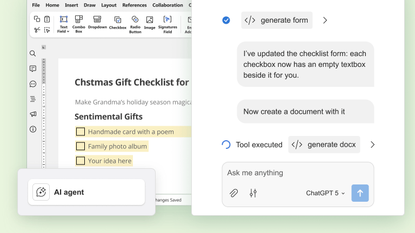Switch to the Home tab
This screenshot has width=415, height=233.
coord(52,5)
